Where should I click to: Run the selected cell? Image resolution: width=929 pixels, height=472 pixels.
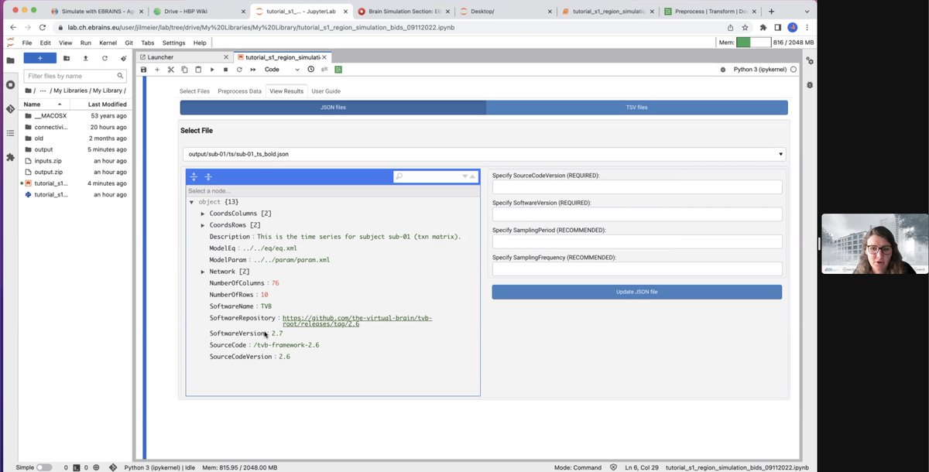(212, 70)
